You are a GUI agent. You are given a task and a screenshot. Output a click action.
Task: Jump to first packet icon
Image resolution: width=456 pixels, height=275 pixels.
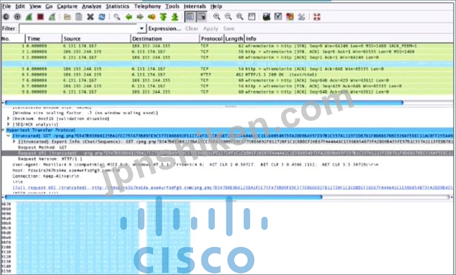tap(163, 17)
